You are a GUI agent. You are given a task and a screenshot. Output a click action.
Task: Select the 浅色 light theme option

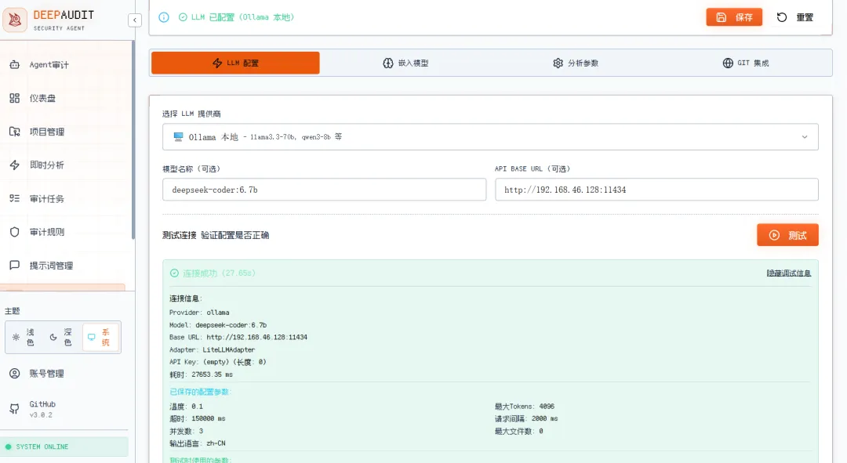(25, 338)
